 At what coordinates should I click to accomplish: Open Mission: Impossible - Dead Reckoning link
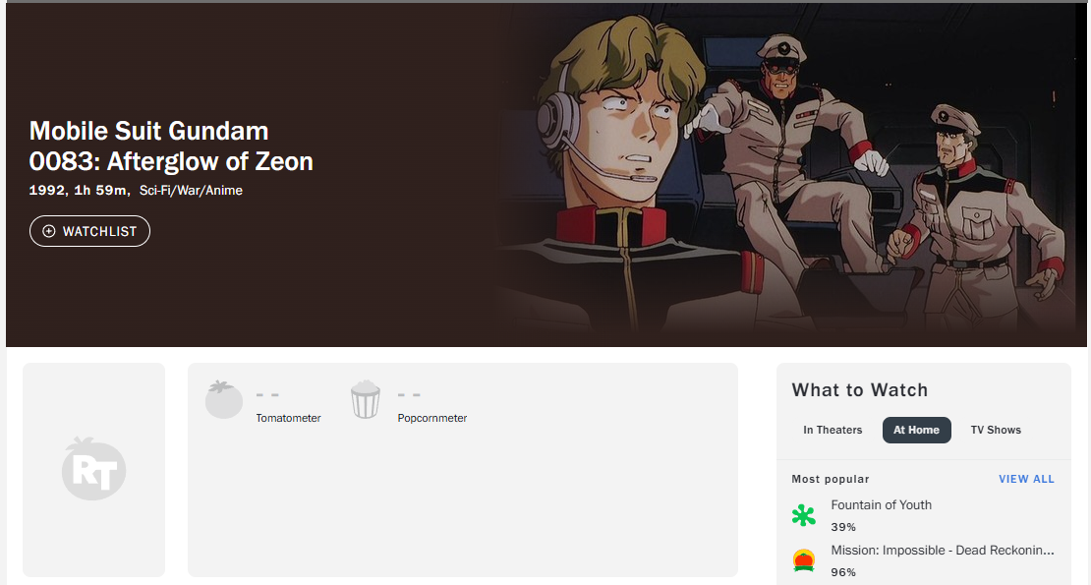click(x=943, y=551)
